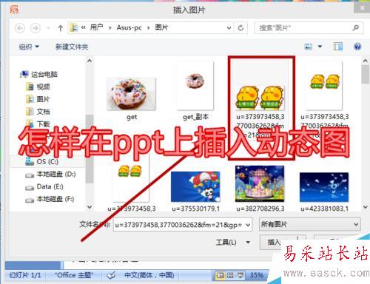Click the PowerPoint icon in title bar

[x=14, y=10]
